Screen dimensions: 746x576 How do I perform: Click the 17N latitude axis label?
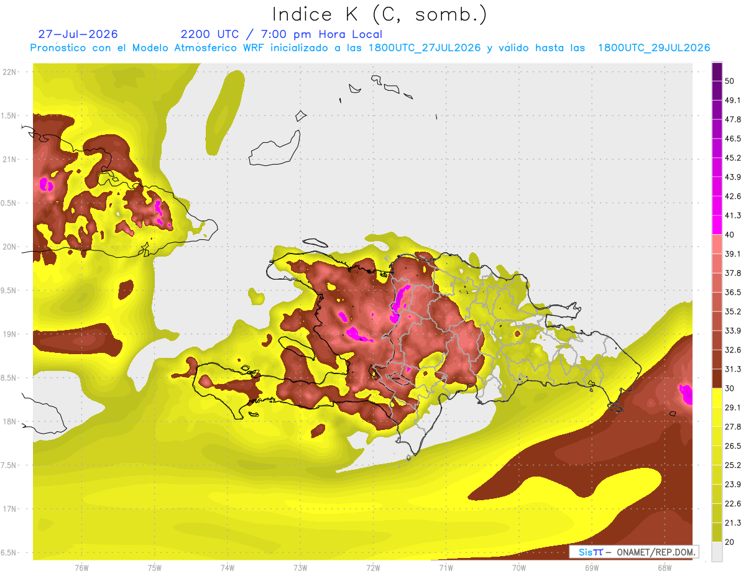tap(9, 509)
